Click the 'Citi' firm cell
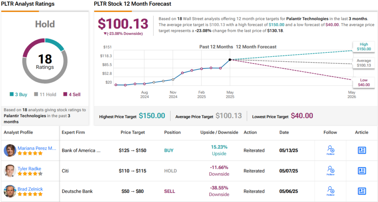Image resolution: width=378 pixels, height=202 pixels. point(65,171)
